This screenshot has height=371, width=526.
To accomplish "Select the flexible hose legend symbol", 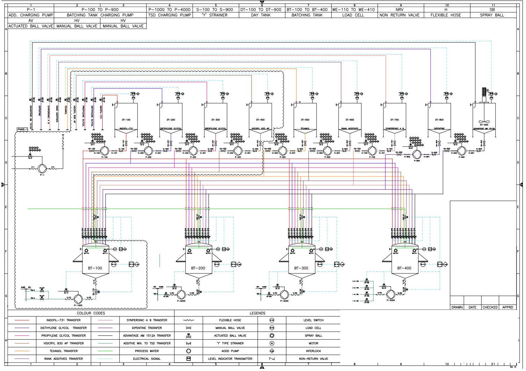I will tap(189, 320).
